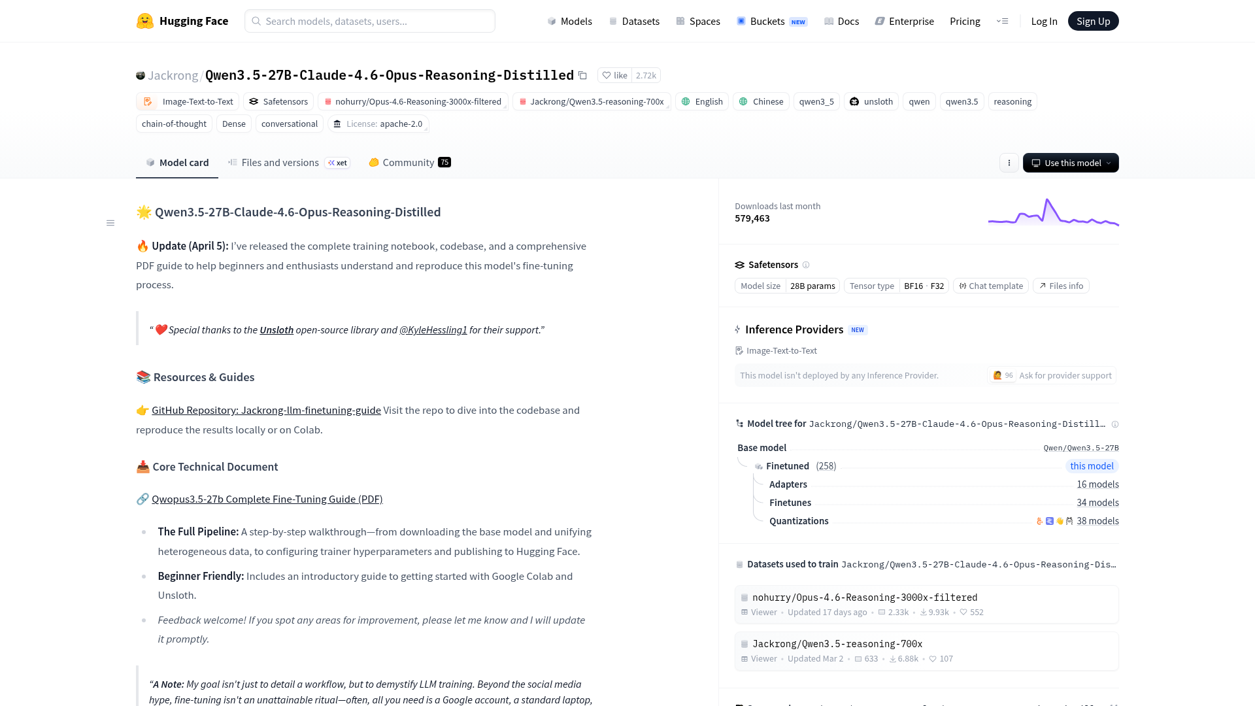Open the navigation overflow menu icon
This screenshot has width=1255, height=706.
(x=1002, y=21)
